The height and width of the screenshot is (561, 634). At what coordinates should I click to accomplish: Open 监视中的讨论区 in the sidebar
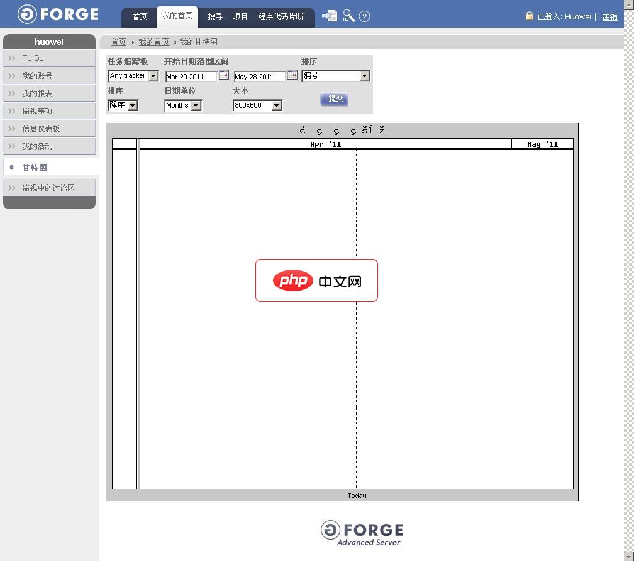coord(49,188)
